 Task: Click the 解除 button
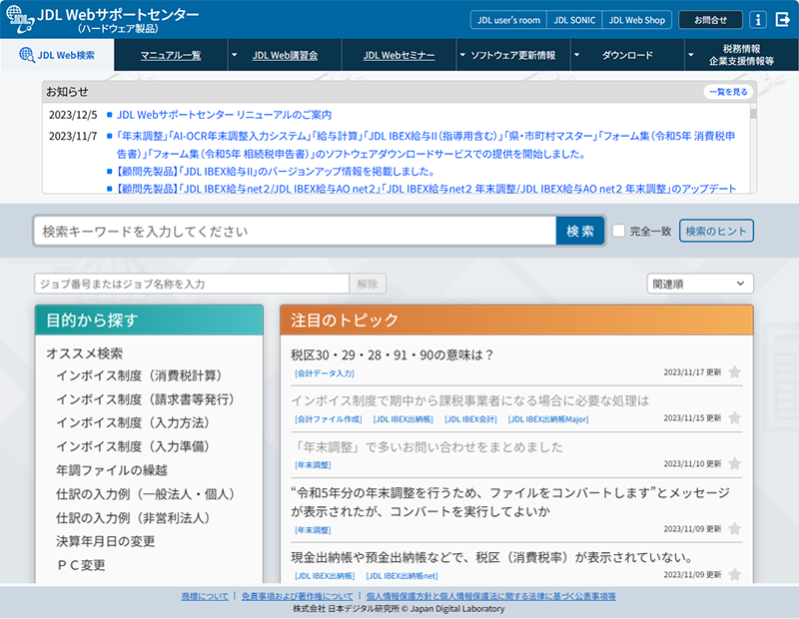[x=368, y=284]
